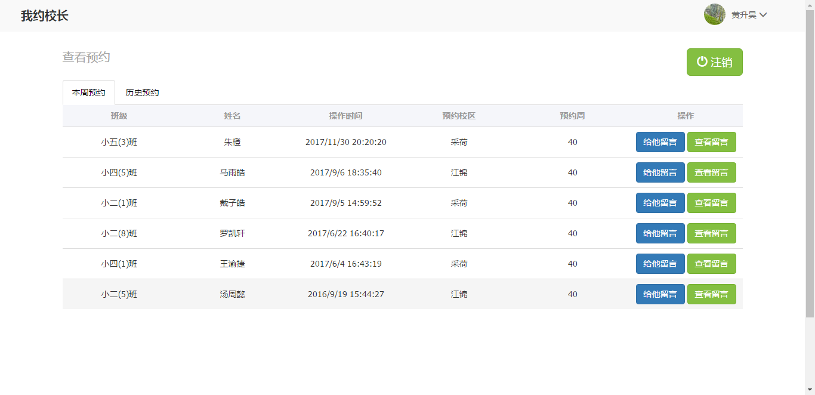The width and height of the screenshot is (815, 395).
Task: Click the user avatar picture
Action: [x=714, y=14]
